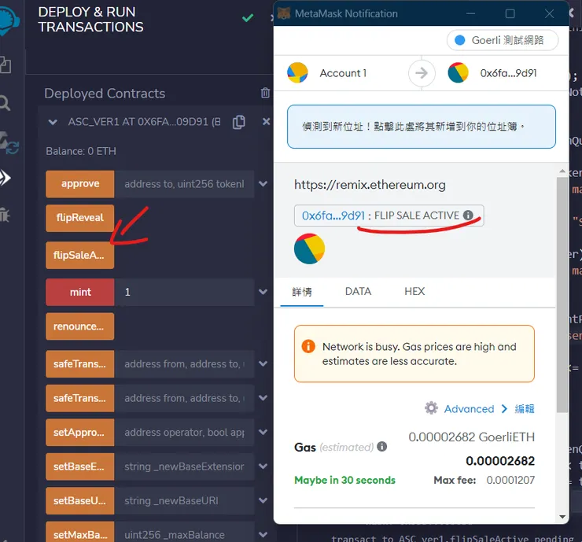Switch to the HEX tab
582x542 pixels.
pyautogui.click(x=414, y=291)
